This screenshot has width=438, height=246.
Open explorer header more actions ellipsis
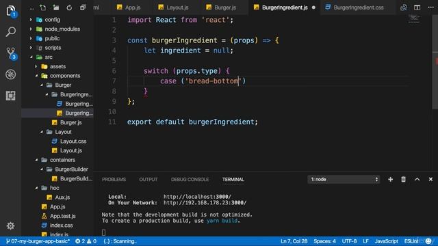click(x=32, y=8)
